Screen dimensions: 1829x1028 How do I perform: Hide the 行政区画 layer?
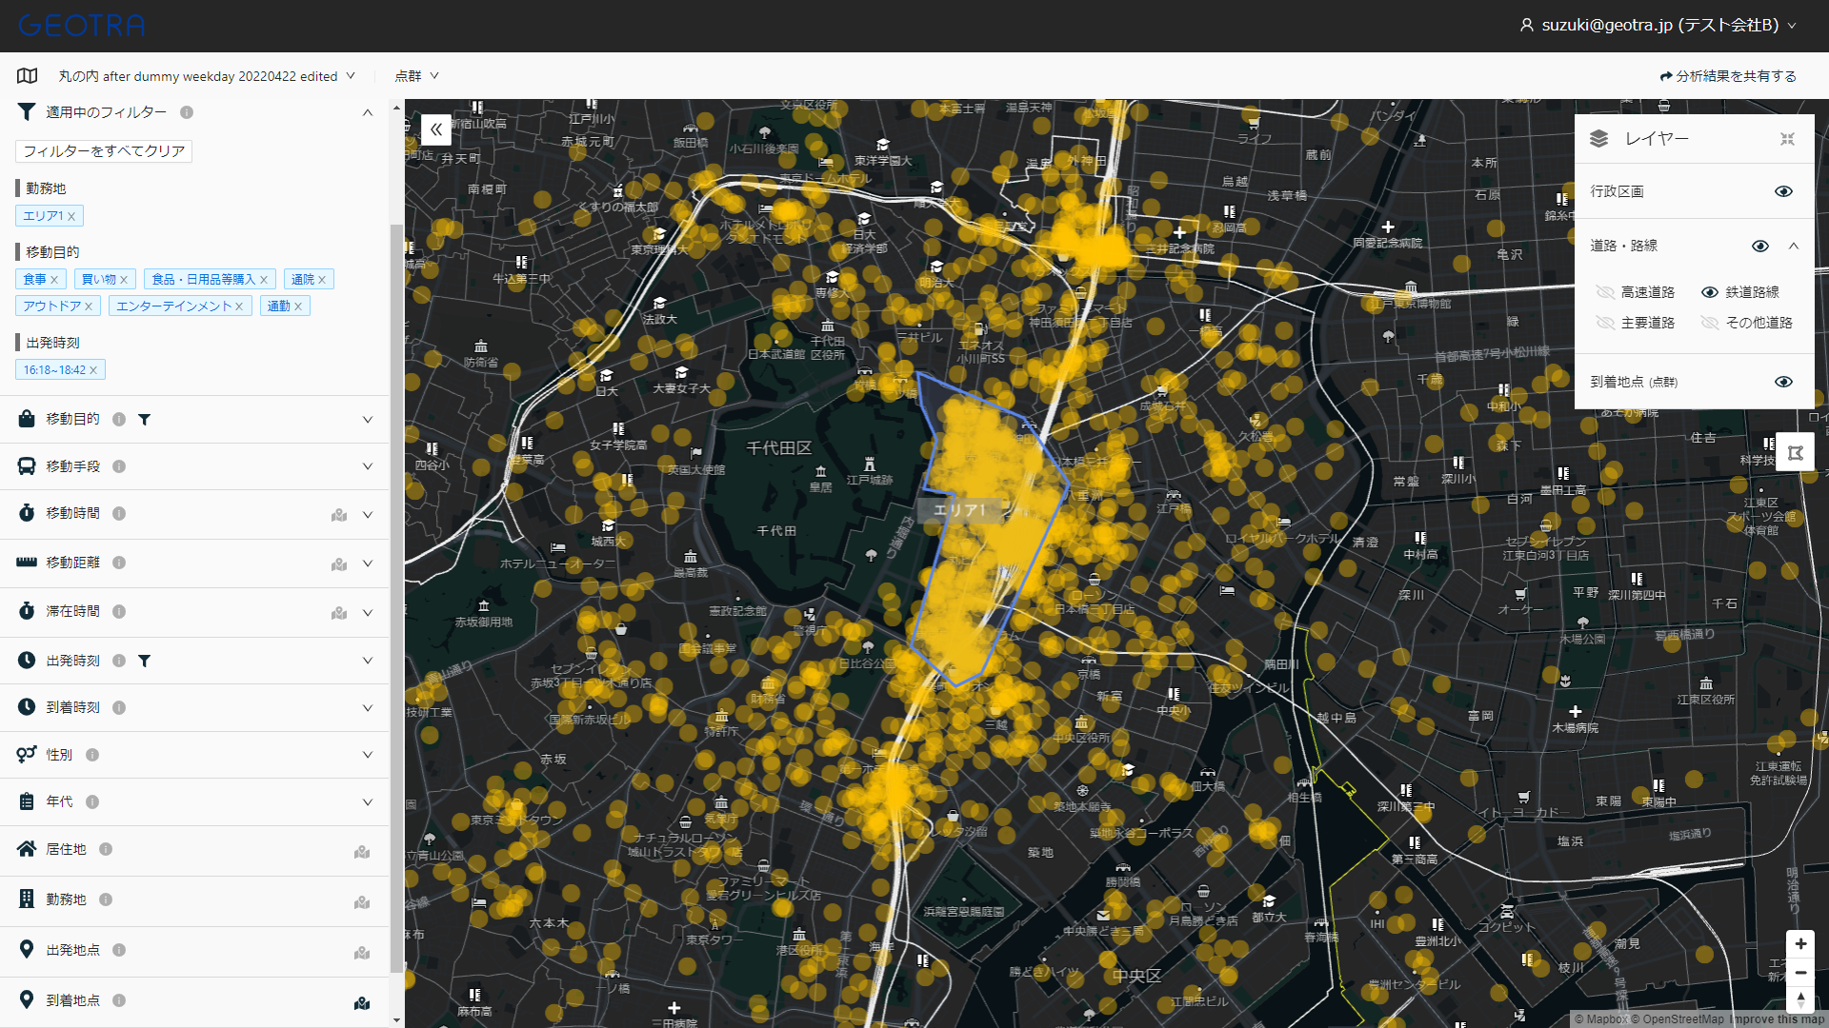(1783, 191)
